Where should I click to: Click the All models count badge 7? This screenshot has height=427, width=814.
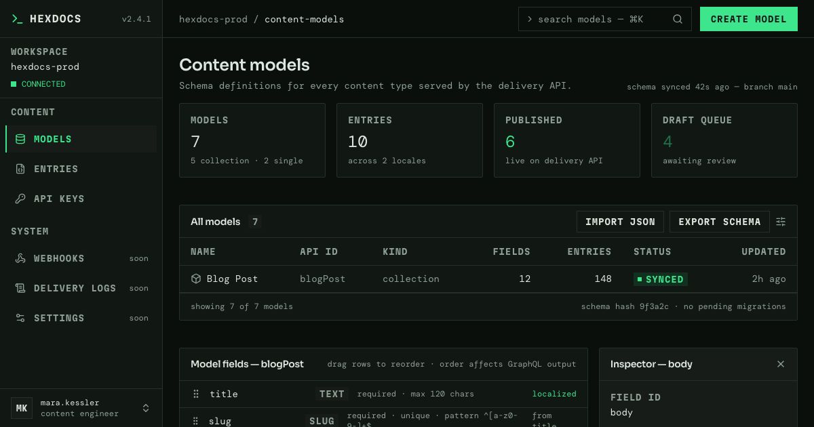(x=255, y=222)
